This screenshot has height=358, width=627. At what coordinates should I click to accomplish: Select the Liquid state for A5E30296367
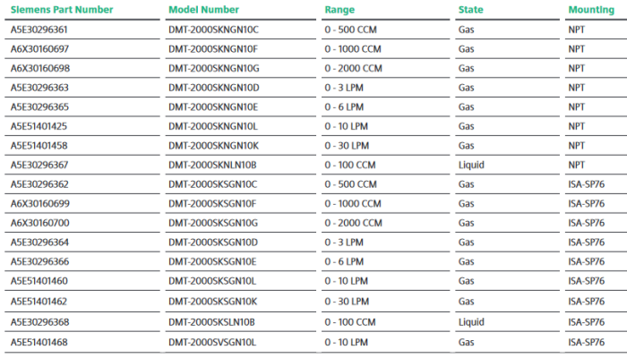[471, 166]
